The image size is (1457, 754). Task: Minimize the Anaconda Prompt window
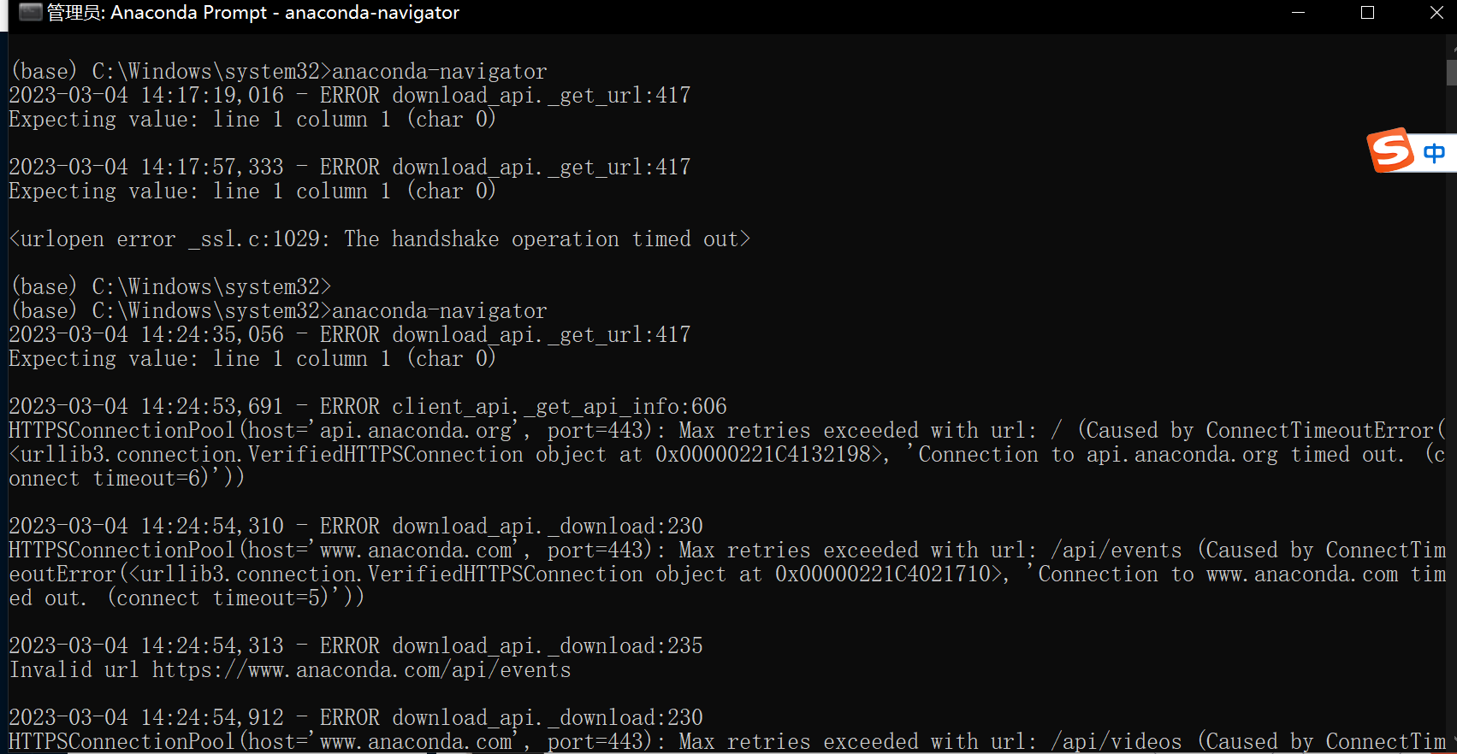[x=1298, y=13]
